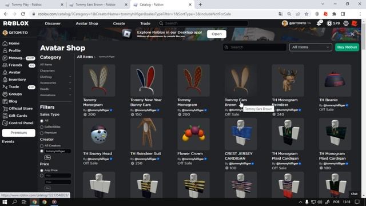Open the browser tab search chevron
This screenshot has width=366, height=206.
coord(323,4)
